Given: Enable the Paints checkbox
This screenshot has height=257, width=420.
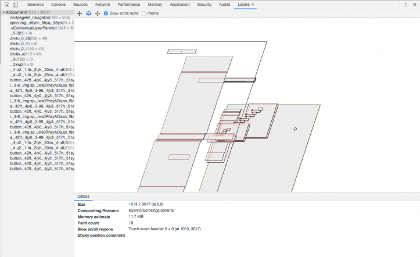Looking at the screenshot, I should tap(143, 13).
